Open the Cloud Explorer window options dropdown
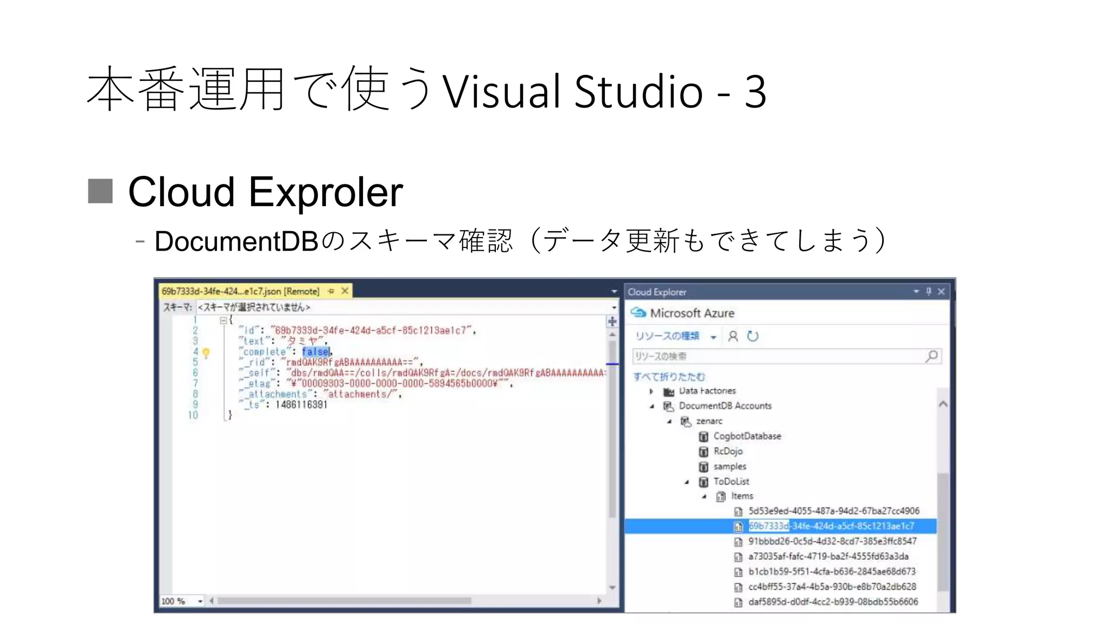Screen dimensions: 1111x625 pyautogui.click(x=916, y=292)
